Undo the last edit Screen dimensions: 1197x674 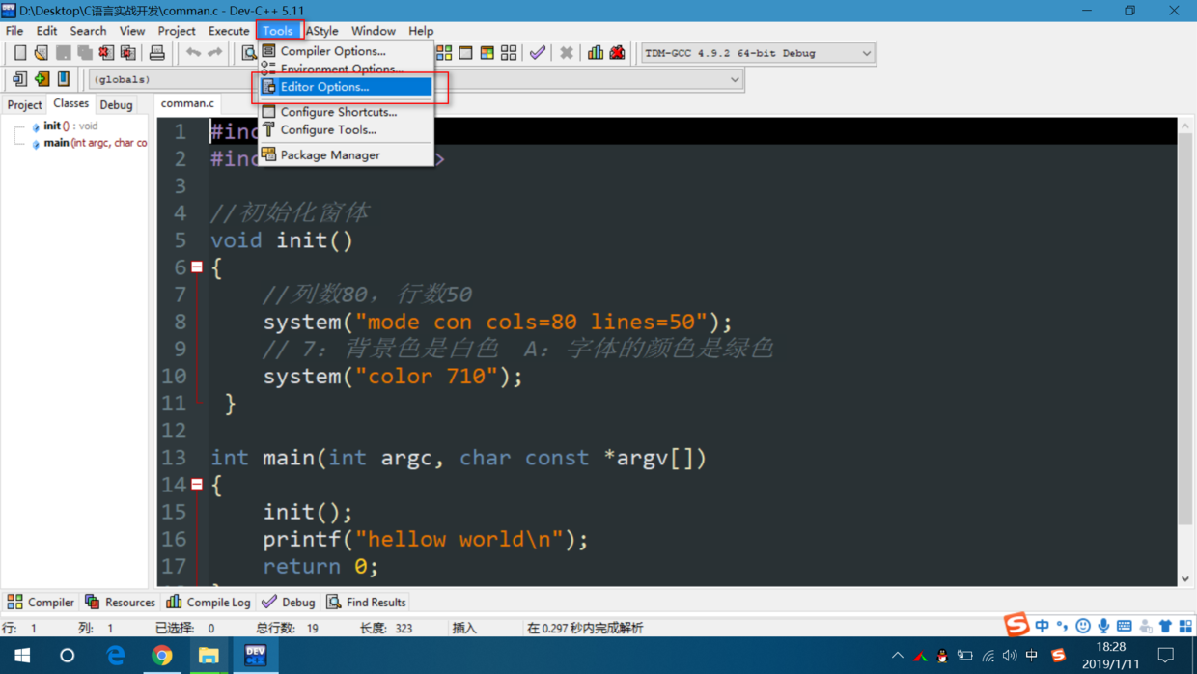[x=193, y=53]
